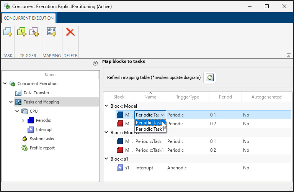Choose Periodic:Task1 from the dropdown list
The image size is (294, 192).
(150, 129)
